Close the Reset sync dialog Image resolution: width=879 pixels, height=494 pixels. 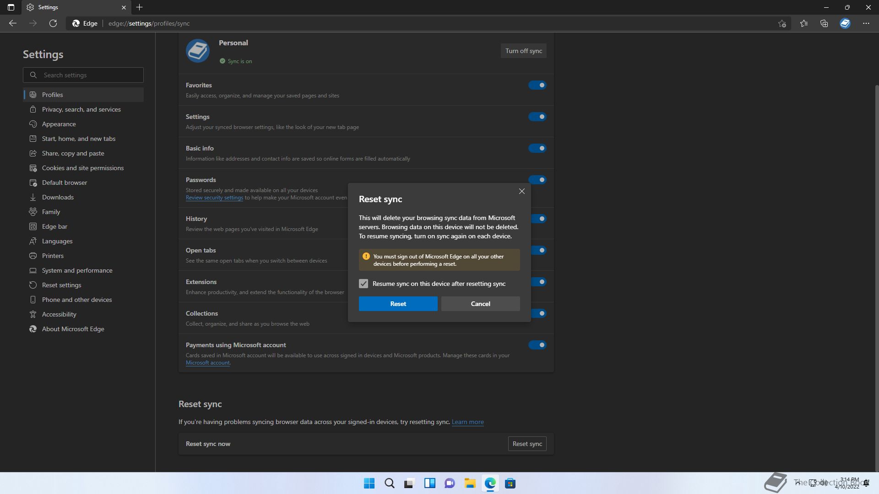522,191
